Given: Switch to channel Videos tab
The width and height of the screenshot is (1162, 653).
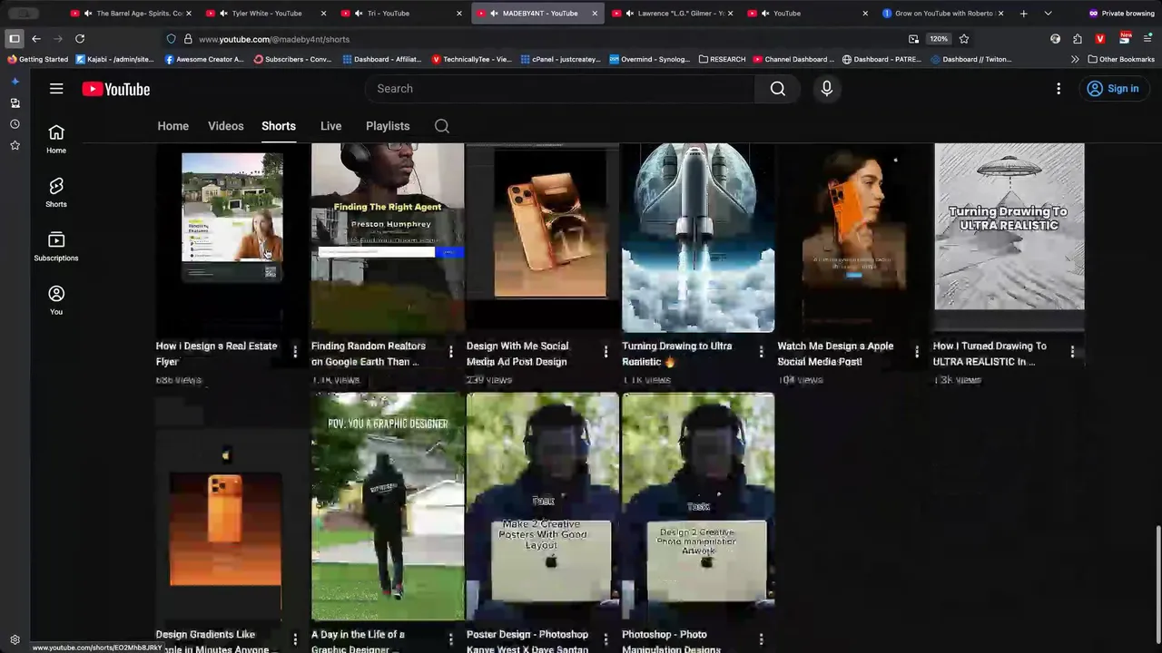Looking at the screenshot, I should (226, 126).
